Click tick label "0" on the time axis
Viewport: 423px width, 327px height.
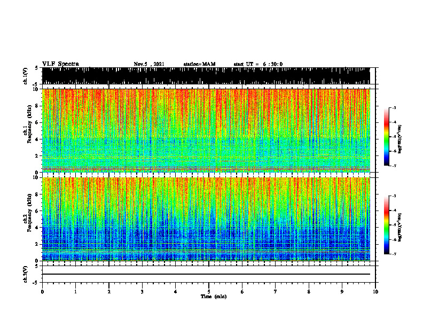tap(42, 292)
